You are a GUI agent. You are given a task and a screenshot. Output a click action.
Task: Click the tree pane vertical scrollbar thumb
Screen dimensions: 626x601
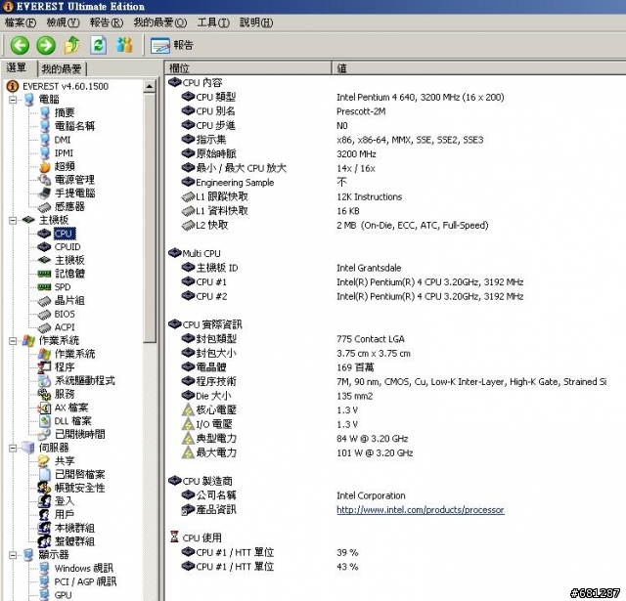click(150, 218)
